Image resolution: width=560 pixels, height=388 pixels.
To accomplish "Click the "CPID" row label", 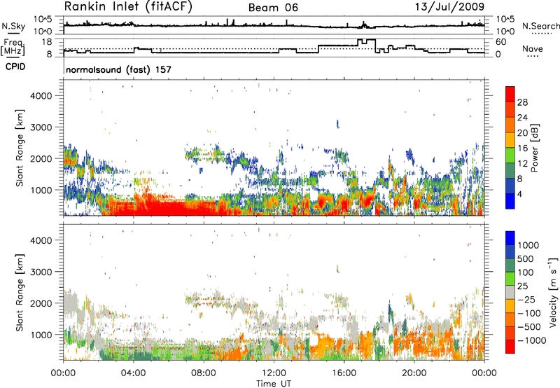I will click(x=15, y=67).
